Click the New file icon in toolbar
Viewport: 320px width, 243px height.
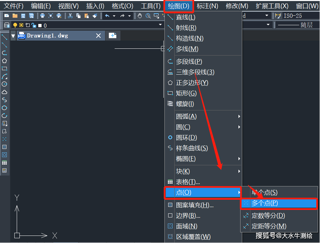[x=7, y=16]
